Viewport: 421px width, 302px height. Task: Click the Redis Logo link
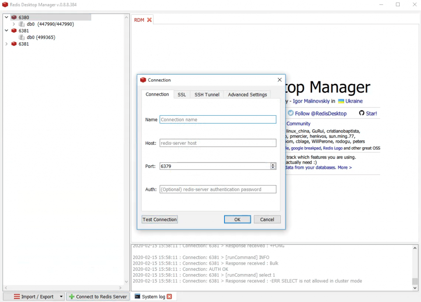[333, 148]
